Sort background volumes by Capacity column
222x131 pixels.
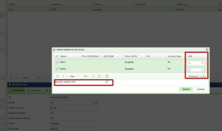pyautogui.click(x=70, y=4)
